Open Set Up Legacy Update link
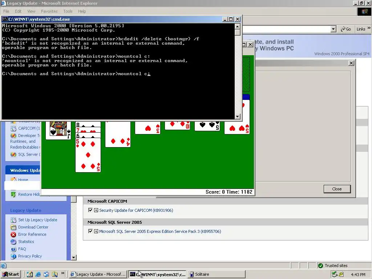 (37, 220)
